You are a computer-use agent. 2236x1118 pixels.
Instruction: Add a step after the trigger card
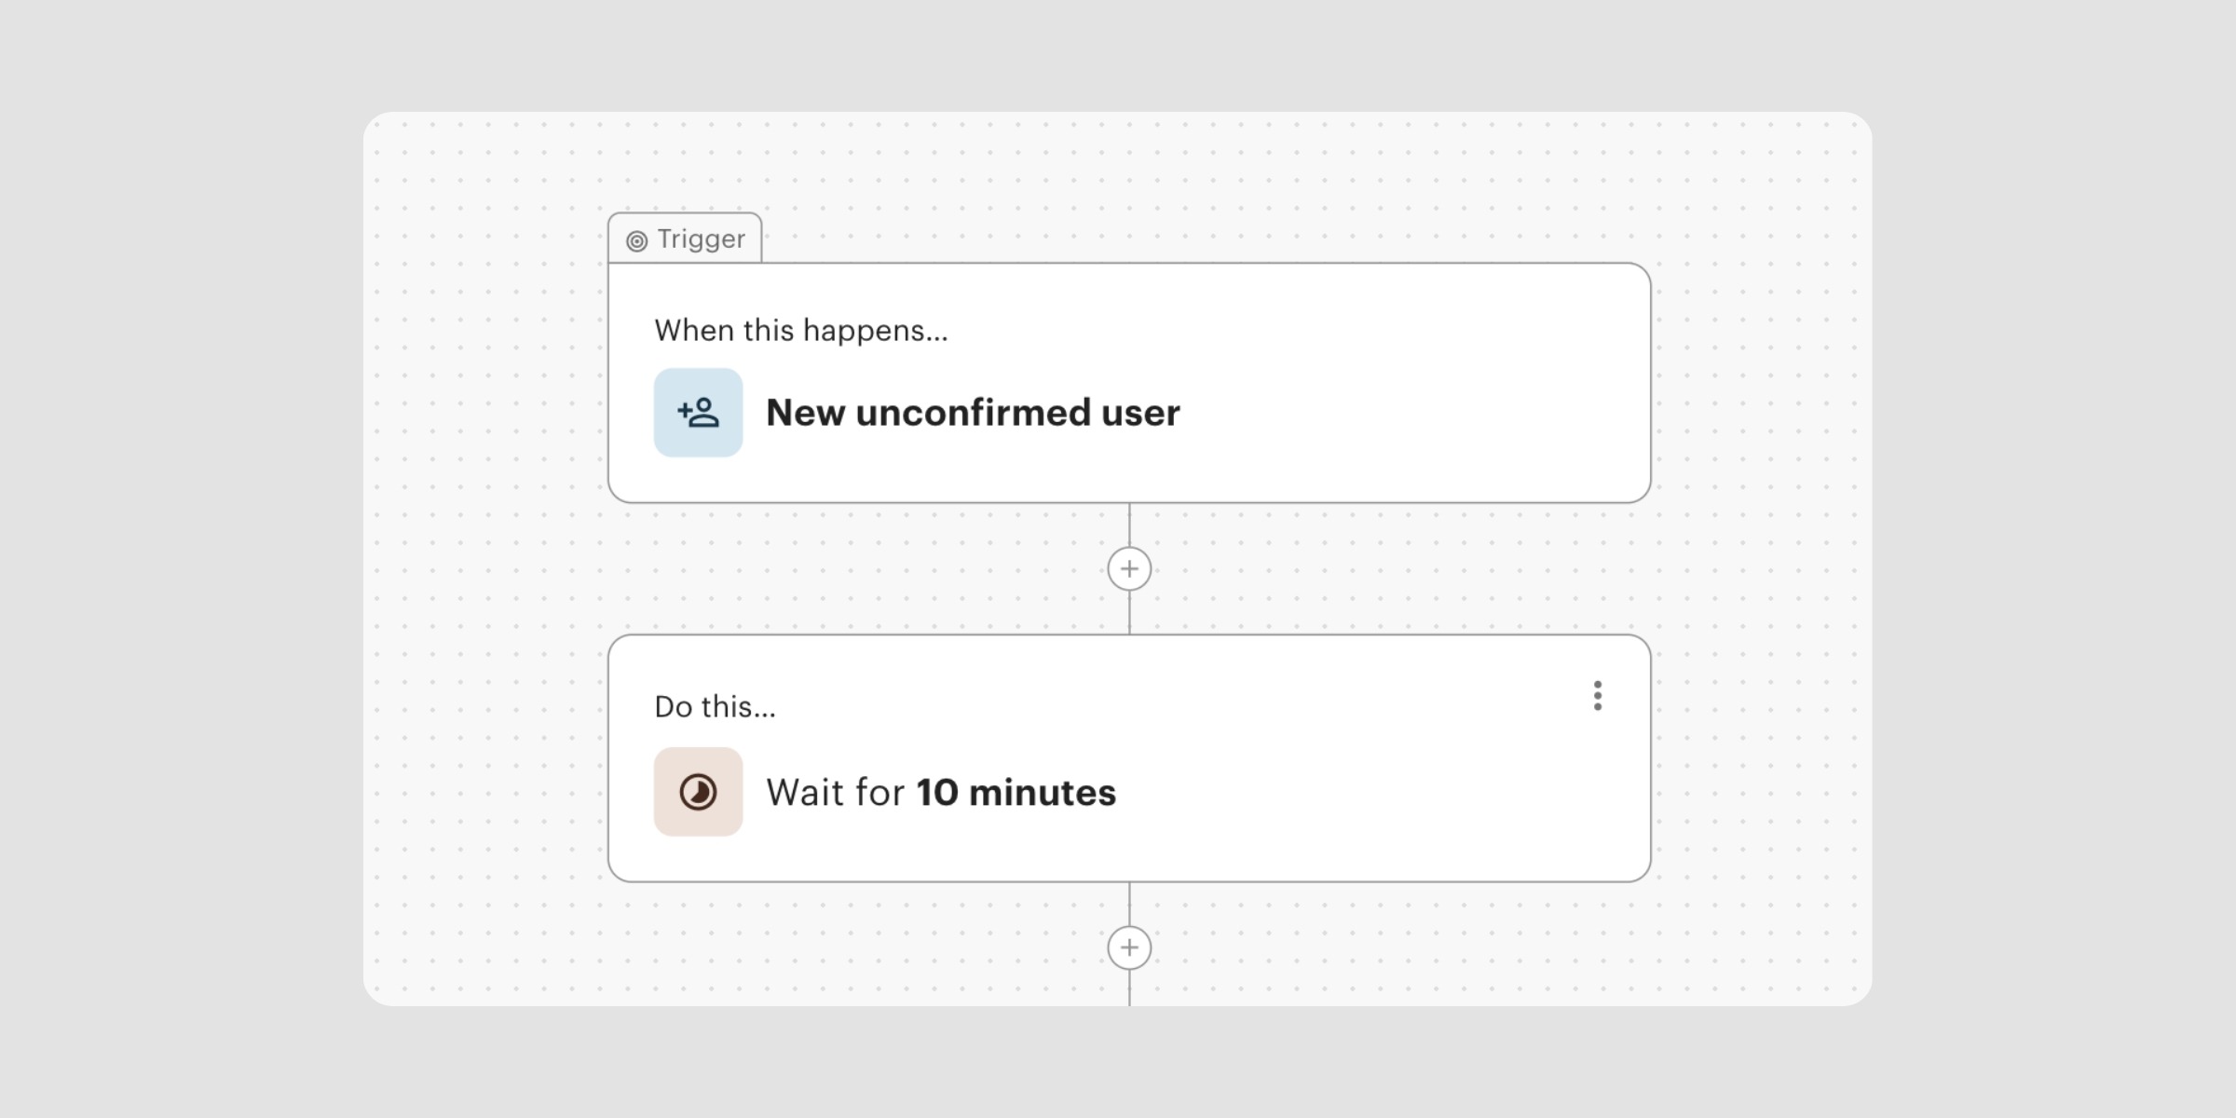[1129, 568]
